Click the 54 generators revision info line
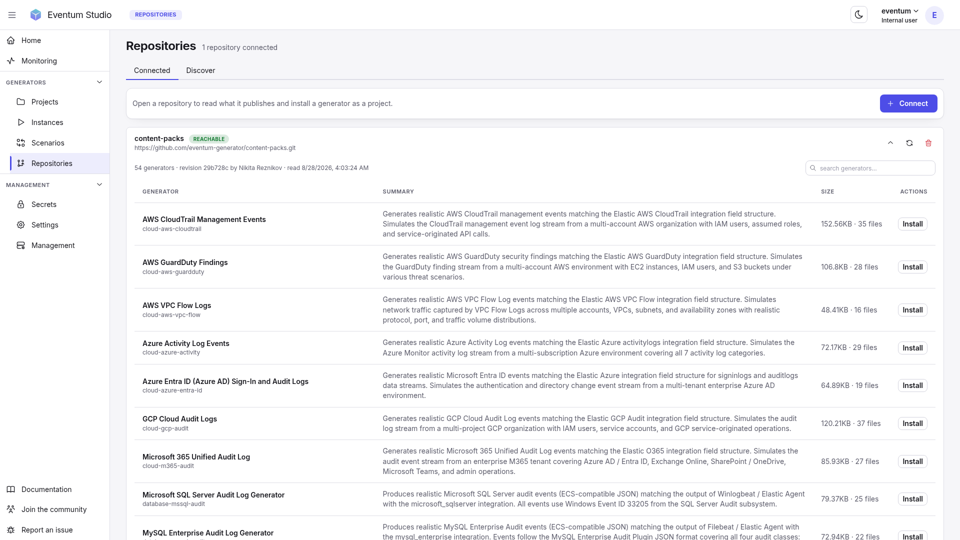The width and height of the screenshot is (960, 540). coord(251,168)
